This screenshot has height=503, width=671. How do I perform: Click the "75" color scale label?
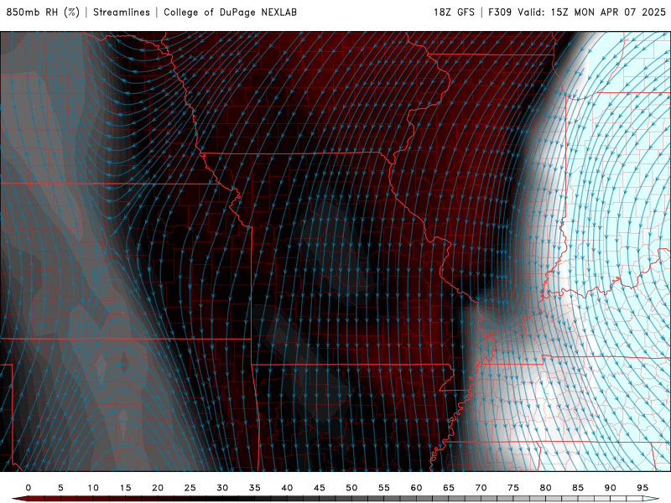pos(513,488)
